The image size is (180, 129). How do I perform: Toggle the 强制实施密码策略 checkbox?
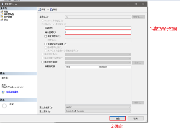pyautogui.click(x=46, y=44)
